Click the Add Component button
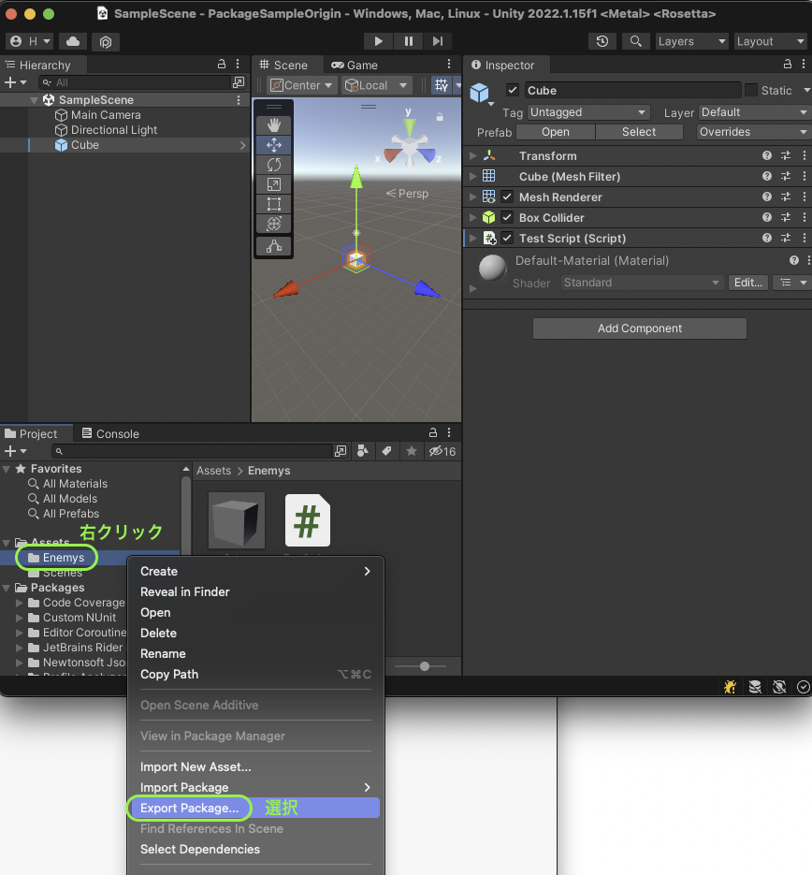The height and width of the screenshot is (875, 812). pyautogui.click(x=640, y=328)
